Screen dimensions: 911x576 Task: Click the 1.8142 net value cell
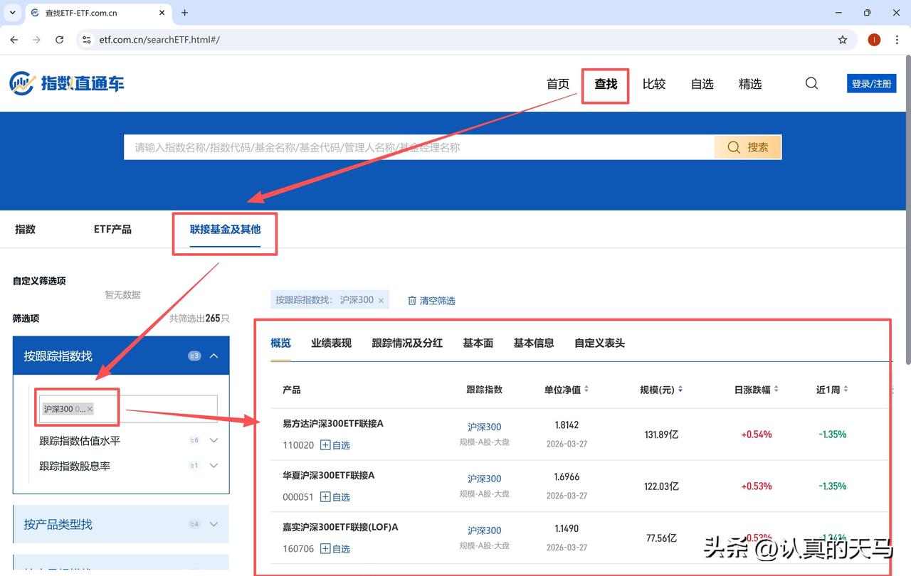click(x=567, y=425)
